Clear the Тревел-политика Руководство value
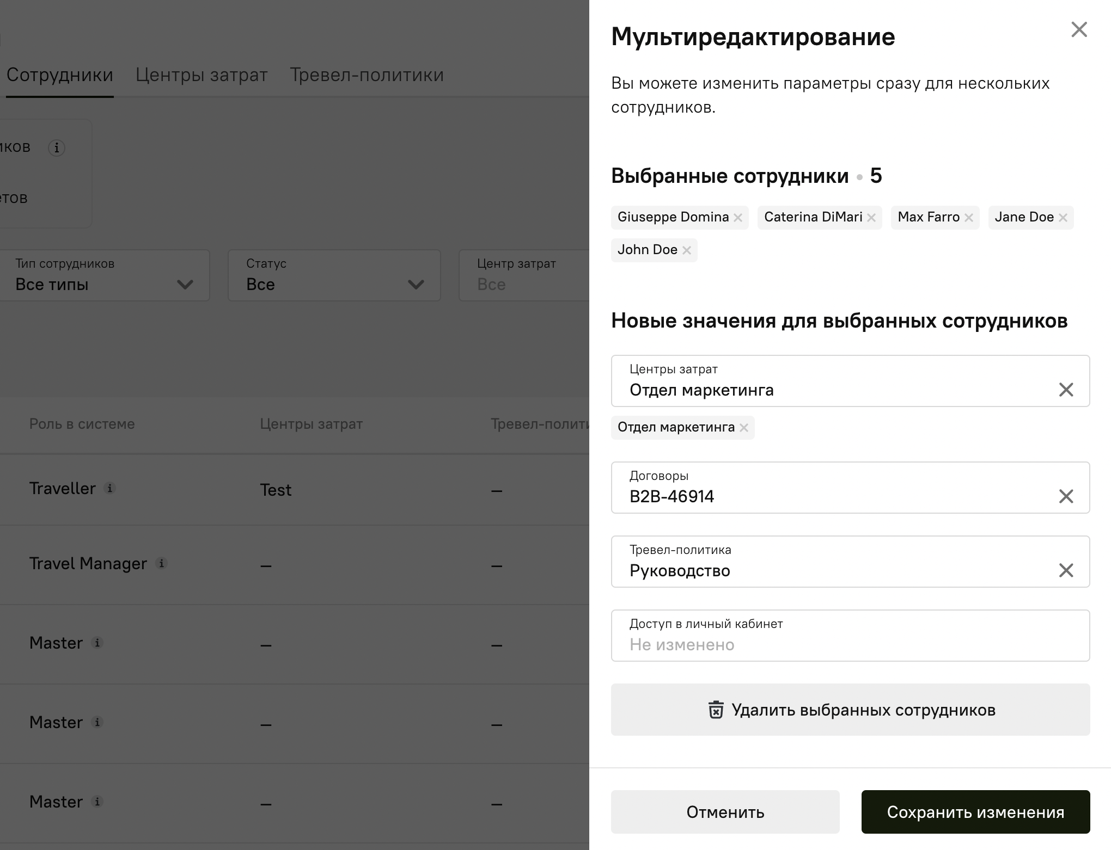The height and width of the screenshot is (850, 1111). [1066, 570]
